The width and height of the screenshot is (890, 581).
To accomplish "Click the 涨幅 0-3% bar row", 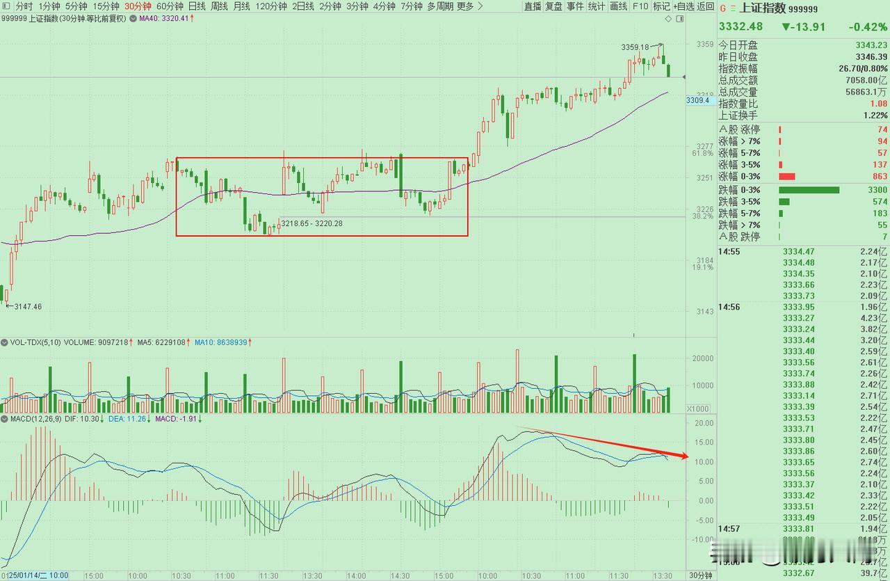I will point(803,177).
